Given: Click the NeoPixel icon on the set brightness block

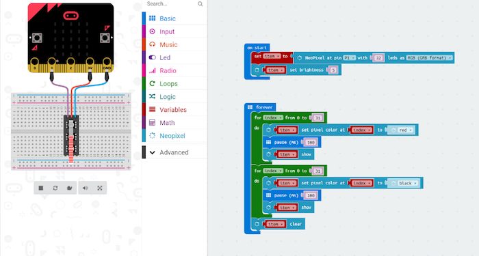Looking at the screenshot, I should [257, 70].
